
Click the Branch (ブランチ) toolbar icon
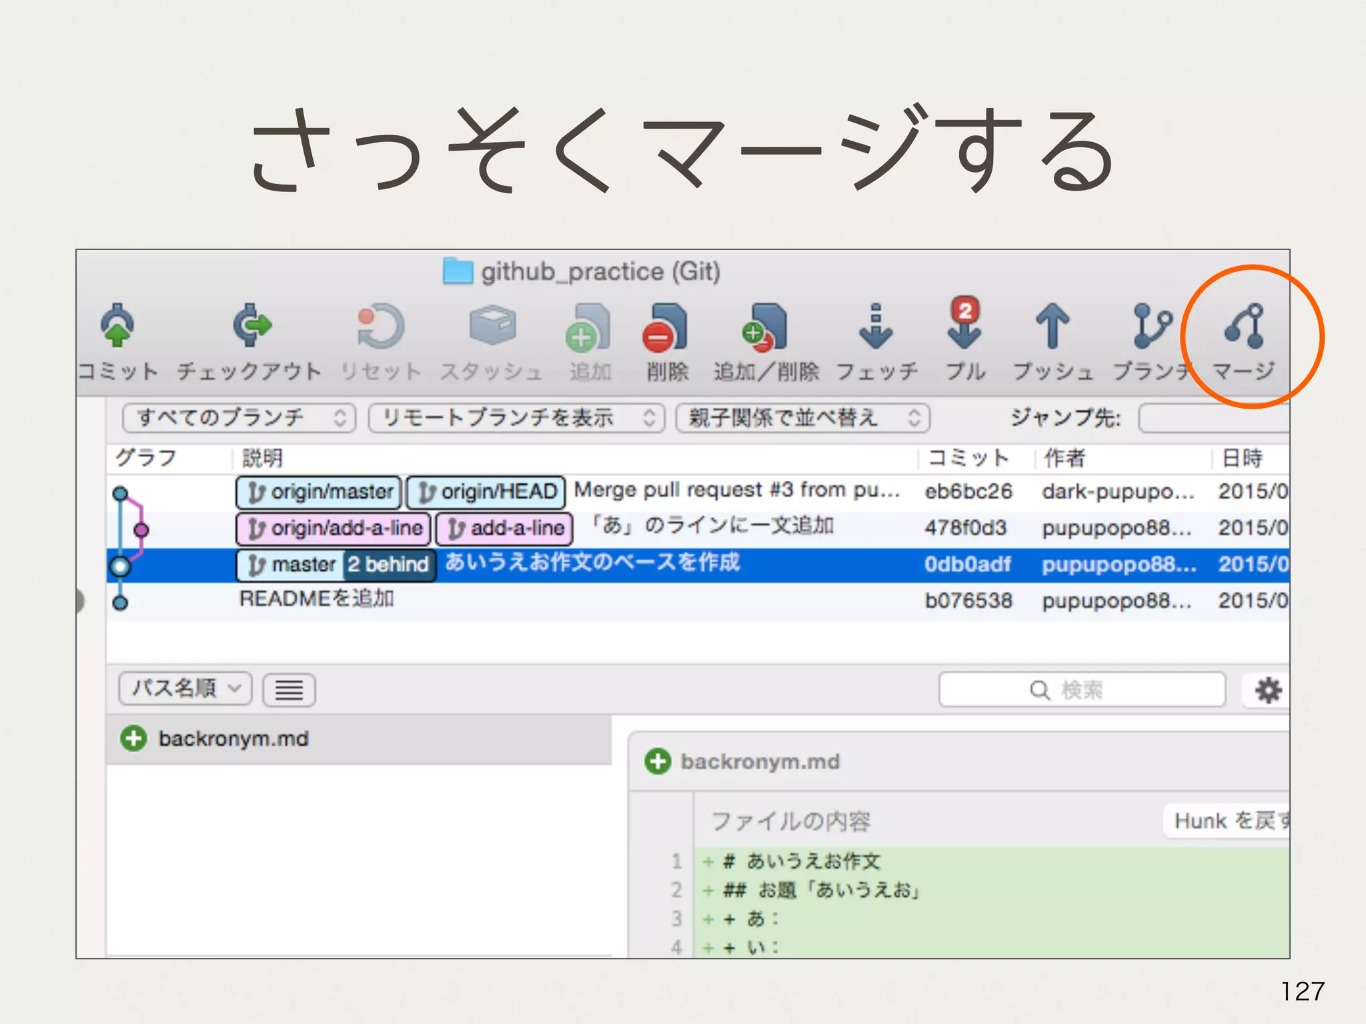pyautogui.click(x=1152, y=327)
